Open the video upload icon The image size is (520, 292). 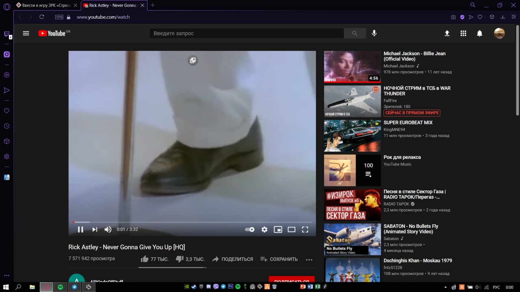pyautogui.click(x=447, y=33)
